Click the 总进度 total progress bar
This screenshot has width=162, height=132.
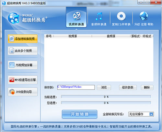pos(106,103)
